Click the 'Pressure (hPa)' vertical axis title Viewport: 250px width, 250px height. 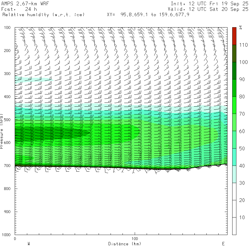(1, 131)
